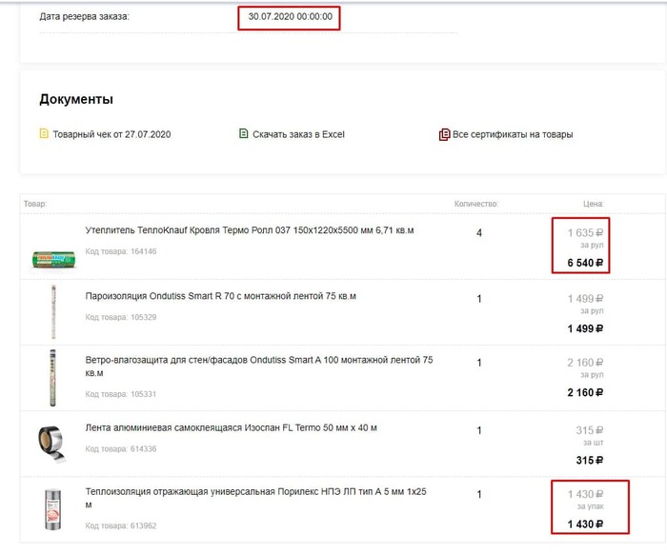Image resolution: width=667 pixels, height=554 pixels.
Task: Open Лента алюминиевая самоклеящаяся Изоспан title
Action: (x=232, y=428)
